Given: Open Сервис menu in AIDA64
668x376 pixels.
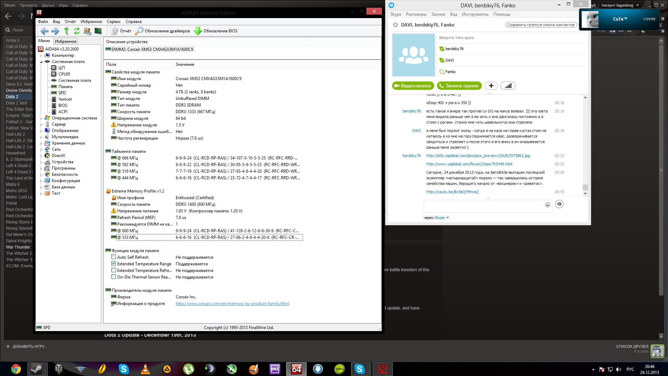Looking at the screenshot, I should (x=114, y=22).
